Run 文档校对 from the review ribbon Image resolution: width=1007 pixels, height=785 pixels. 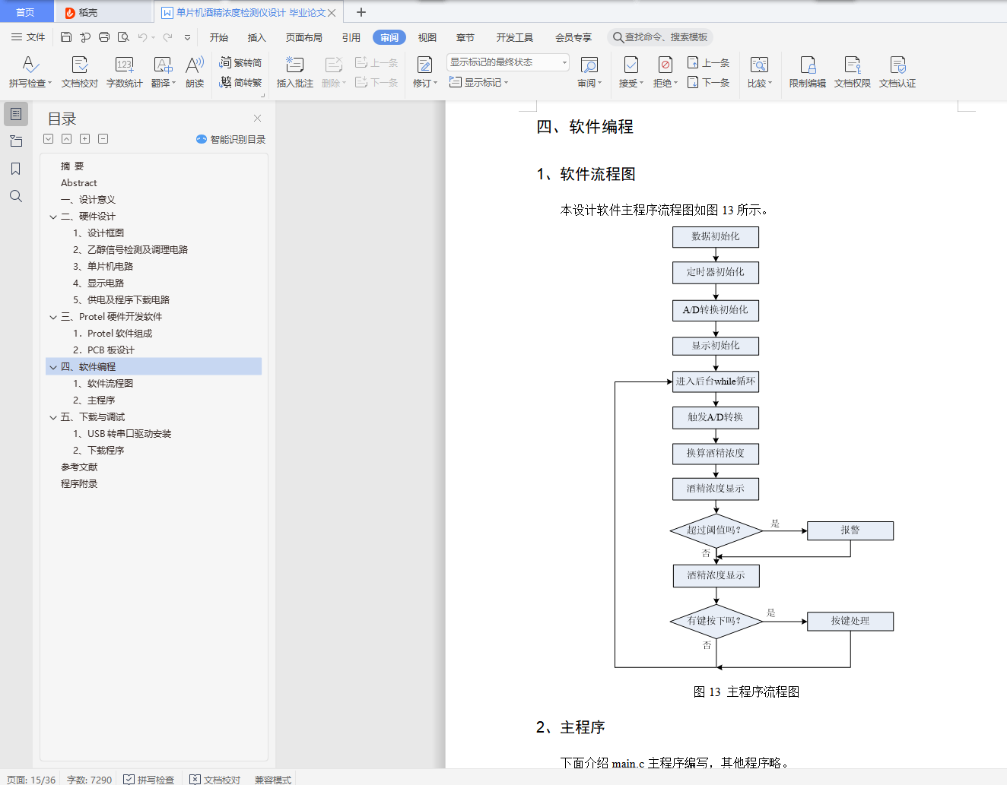click(80, 72)
